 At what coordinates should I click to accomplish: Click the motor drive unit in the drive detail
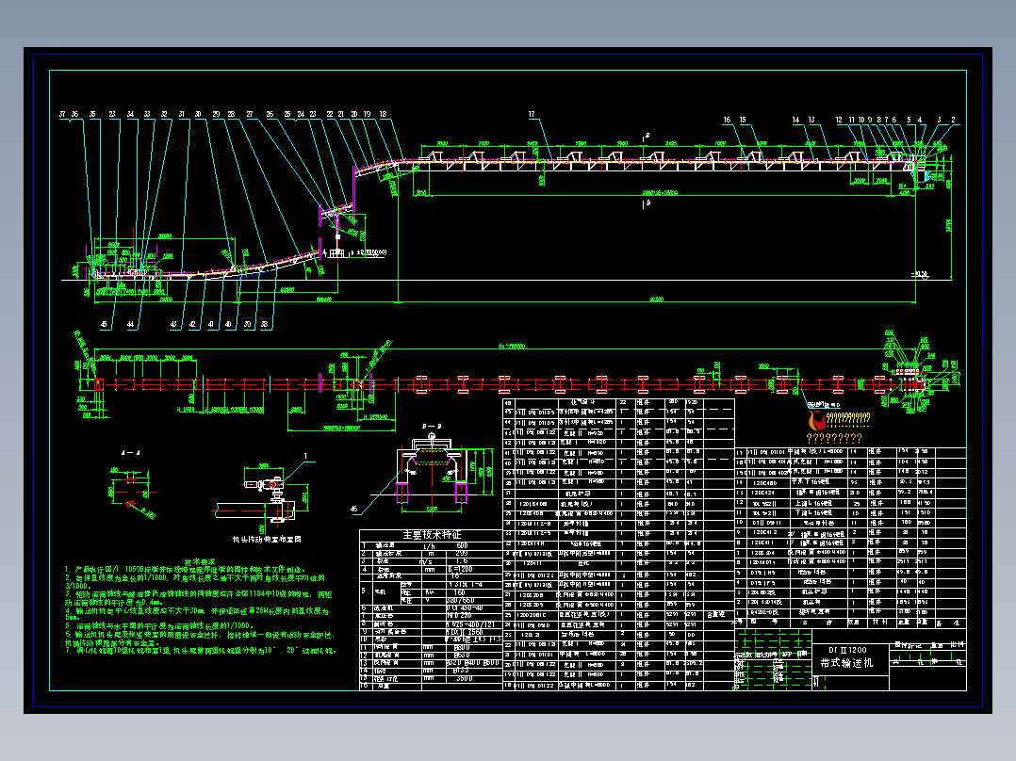[263, 484]
